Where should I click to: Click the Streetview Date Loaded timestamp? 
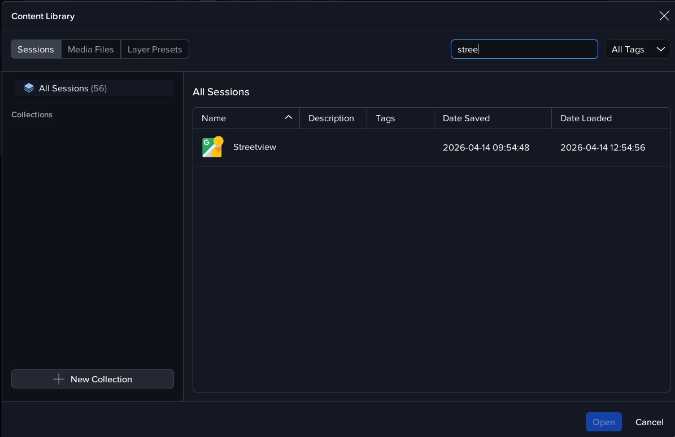pyautogui.click(x=602, y=148)
